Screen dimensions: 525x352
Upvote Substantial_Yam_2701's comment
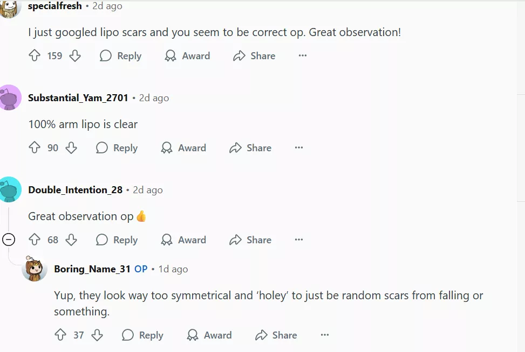click(35, 148)
